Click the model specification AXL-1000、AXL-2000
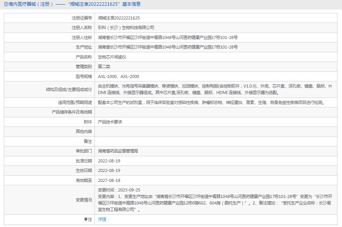Viewport: 342px width, 227px height. coord(119,76)
